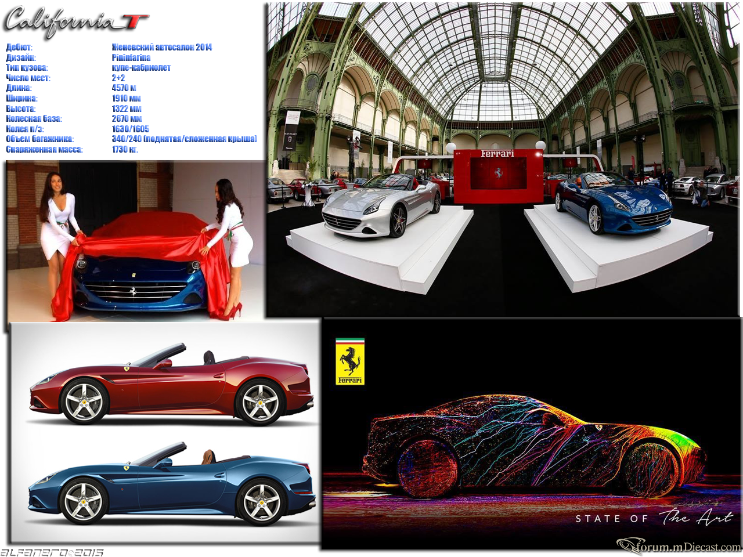
Task: Select the 'Тип кузова:' label
Action: click(x=27, y=68)
